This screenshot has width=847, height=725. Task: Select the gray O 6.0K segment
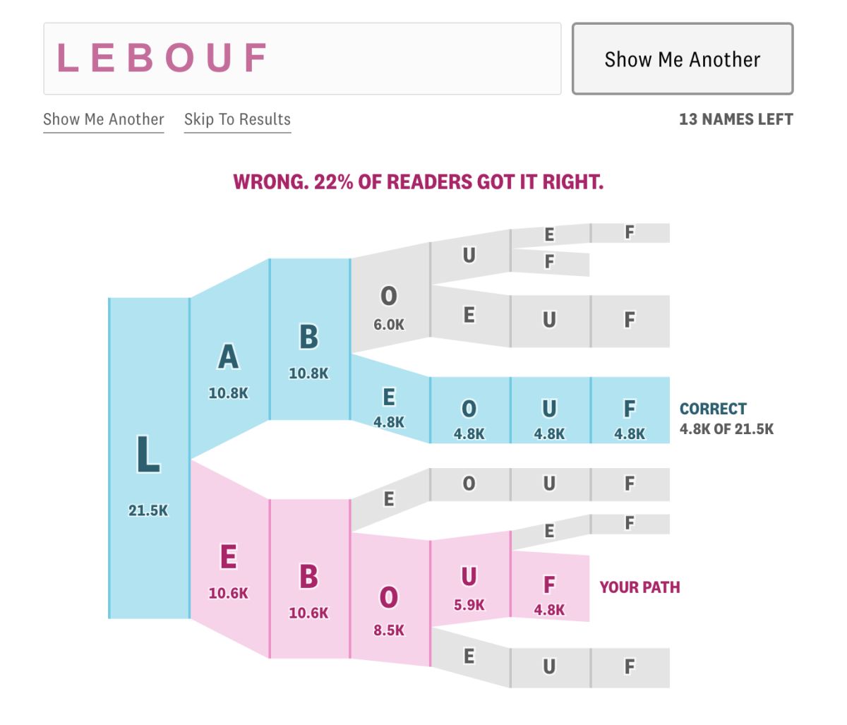click(x=389, y=307)
